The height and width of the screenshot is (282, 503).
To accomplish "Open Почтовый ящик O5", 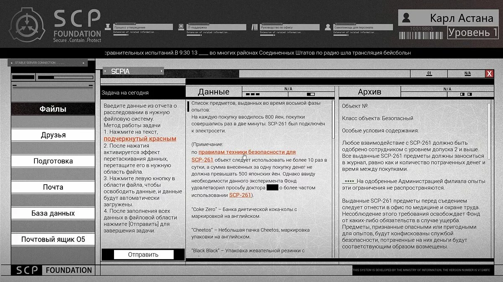I will point(53,239).
